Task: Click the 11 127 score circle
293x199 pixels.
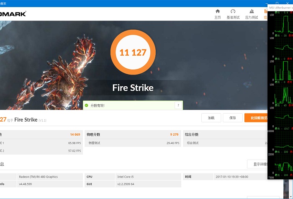Action: pos(133,52)
